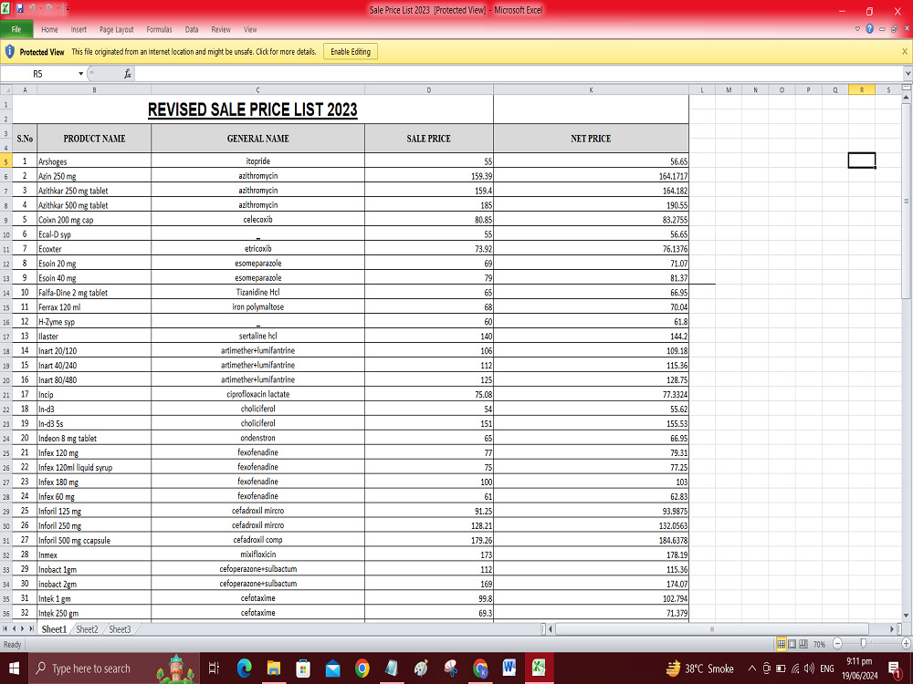The height and width of the screenshot is (684, 913).
Task: Click the PRODUCT NAME header cell
Action: (x=94, y=139)
